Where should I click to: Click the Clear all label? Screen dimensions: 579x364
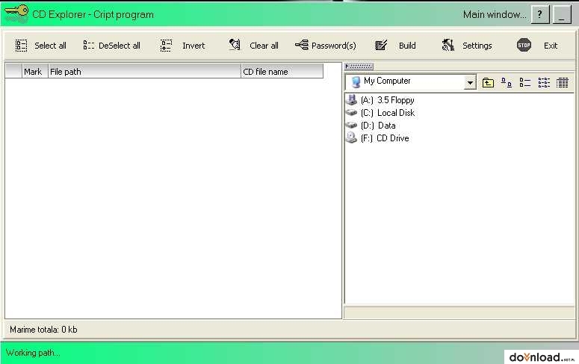coord(264,46)
